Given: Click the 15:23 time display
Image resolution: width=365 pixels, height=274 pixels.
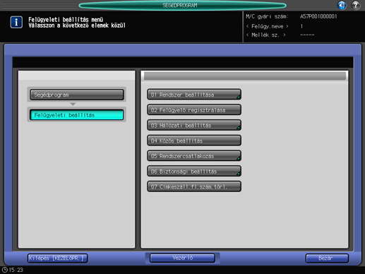Looking at the screenshot, I should 16,270.
